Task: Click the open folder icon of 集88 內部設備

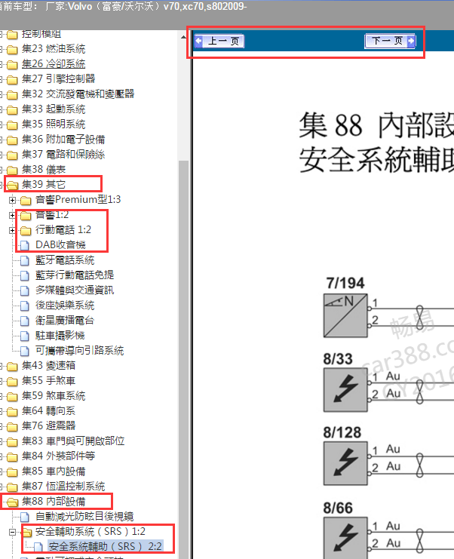Action: [12, 502]
